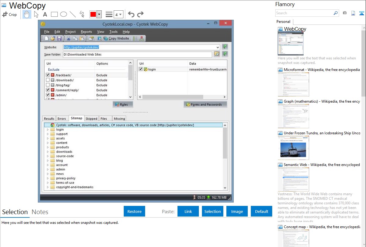Image resolution: width=366 pixels, height=247 pixels.
Task: Click the Default paste button
Action: pos(262,211)
